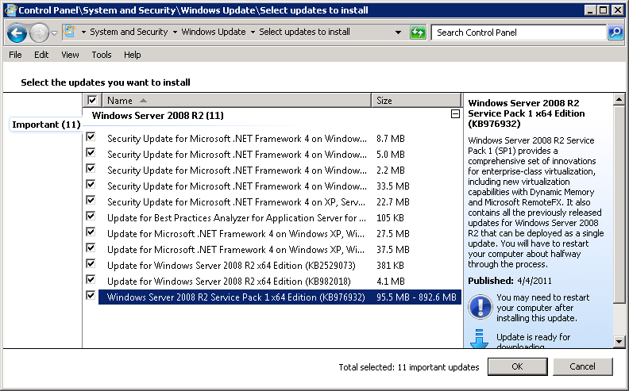The height and width of the screenshot is (391, 629).
Task: Collapse the Windows Server 2008 R2 (11) group
Action: [x=455, y=114]
